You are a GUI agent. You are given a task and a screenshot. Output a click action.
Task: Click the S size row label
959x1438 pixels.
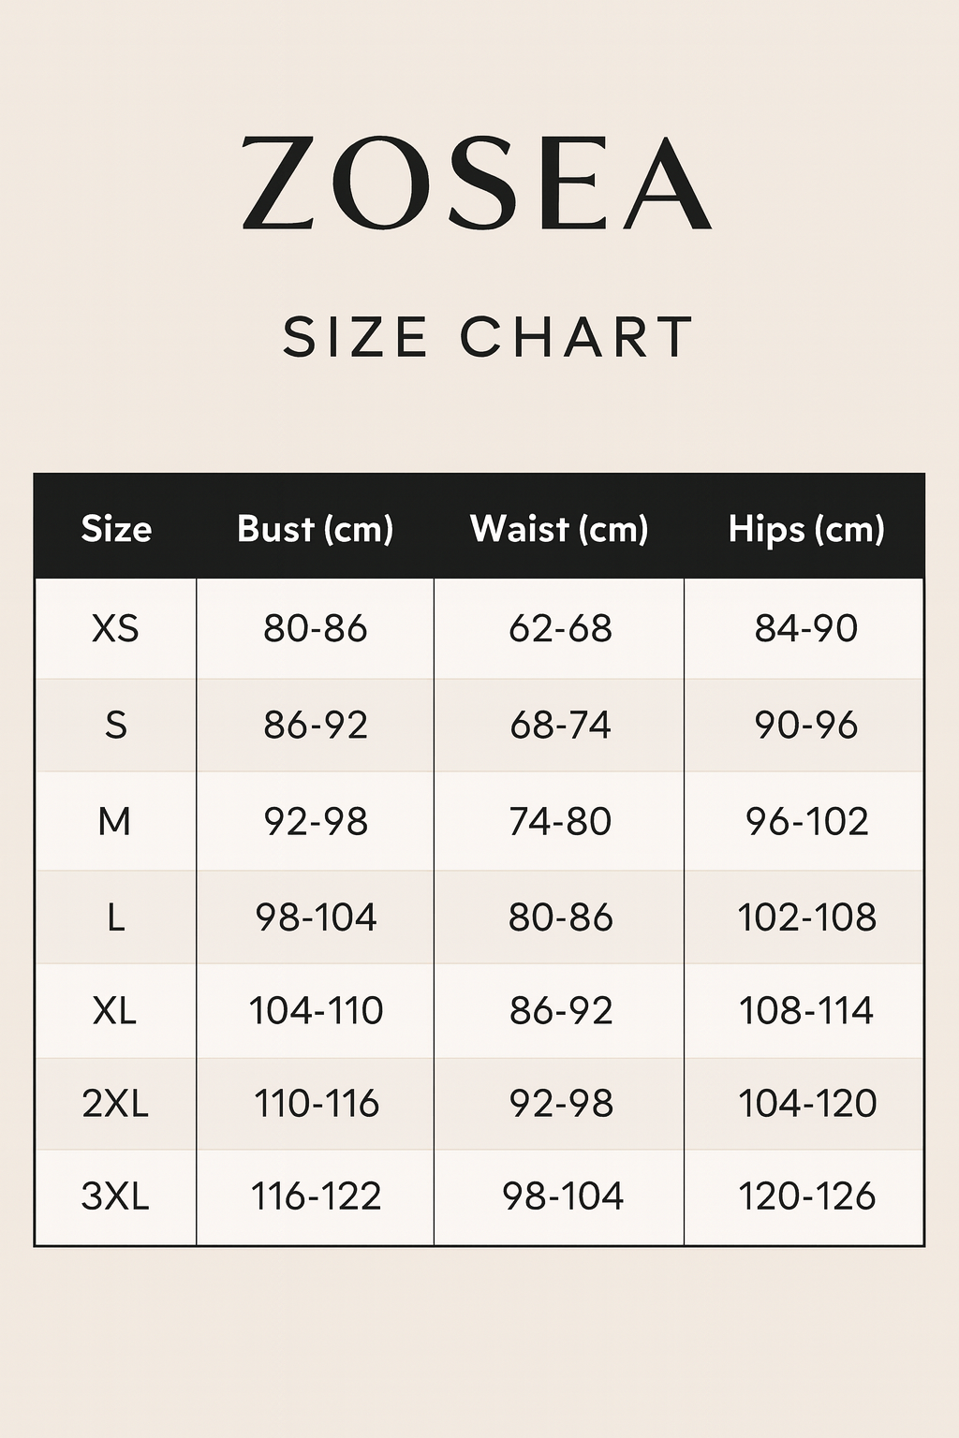[115, 726]
